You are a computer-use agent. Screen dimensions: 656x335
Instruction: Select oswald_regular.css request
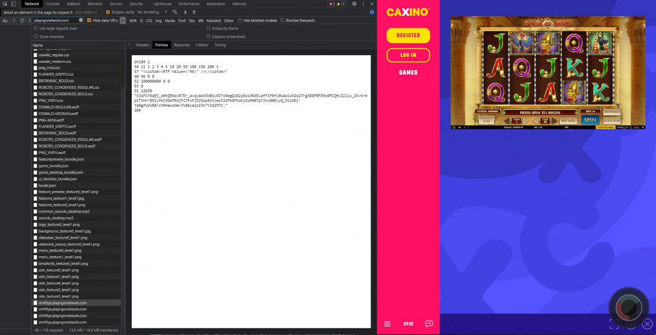tap(54, 55)
